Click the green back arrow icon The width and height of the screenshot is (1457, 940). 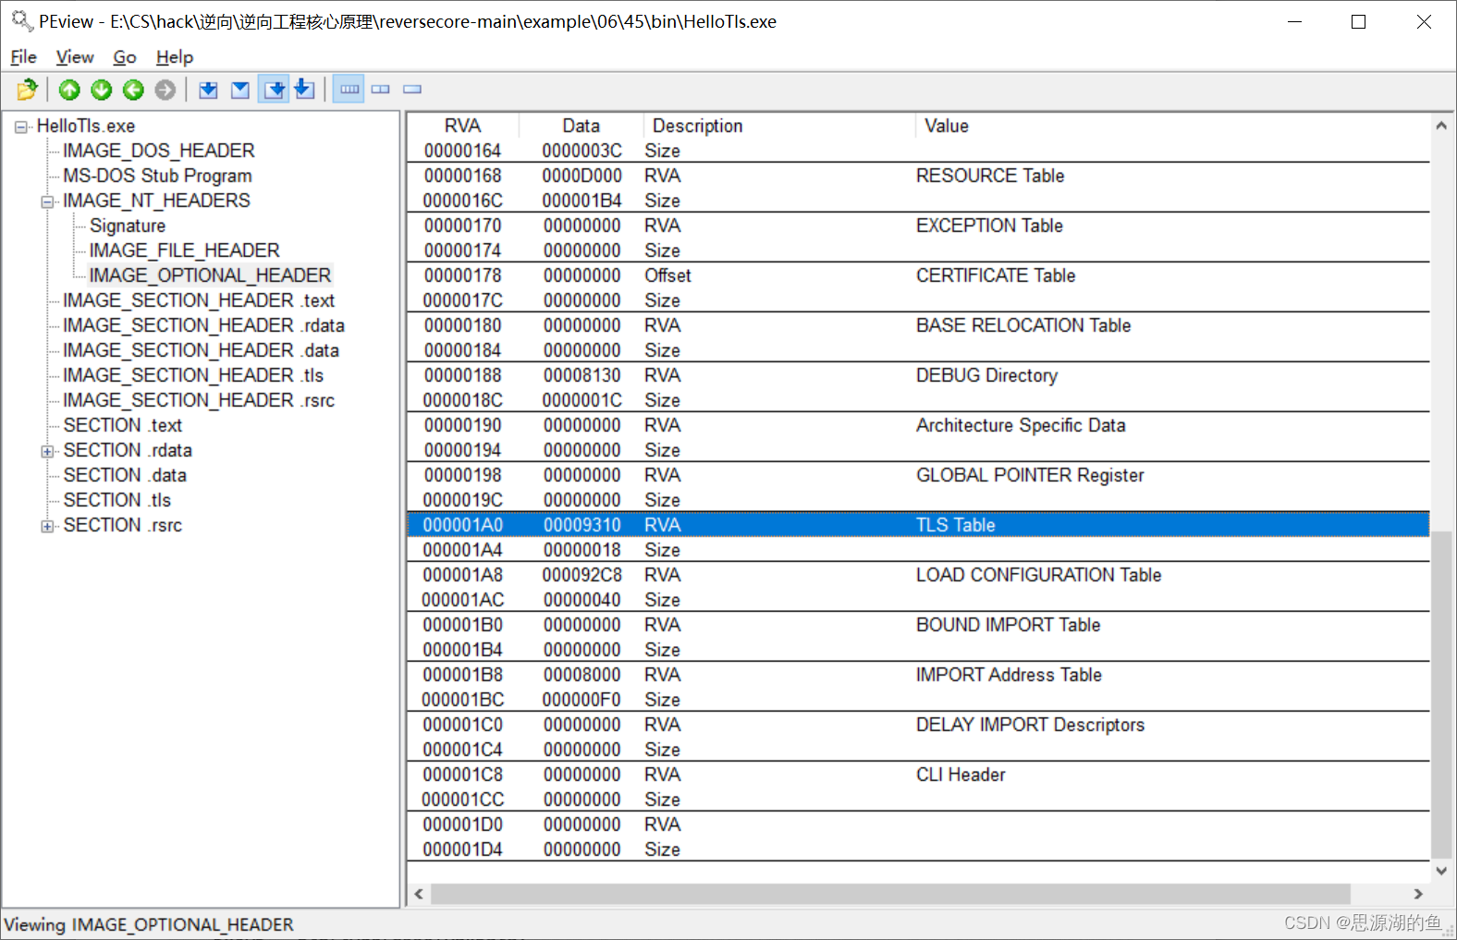(133, 90)
